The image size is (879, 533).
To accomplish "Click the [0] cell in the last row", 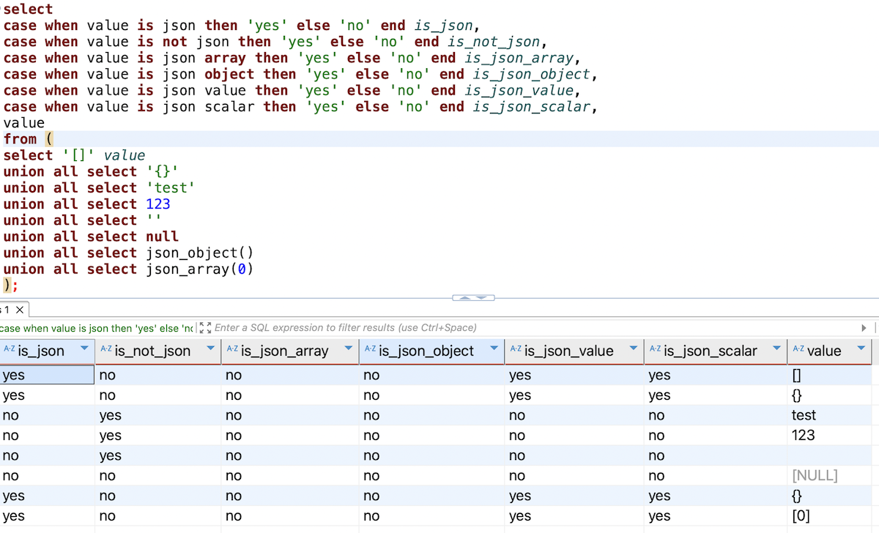I will (801, 516).
